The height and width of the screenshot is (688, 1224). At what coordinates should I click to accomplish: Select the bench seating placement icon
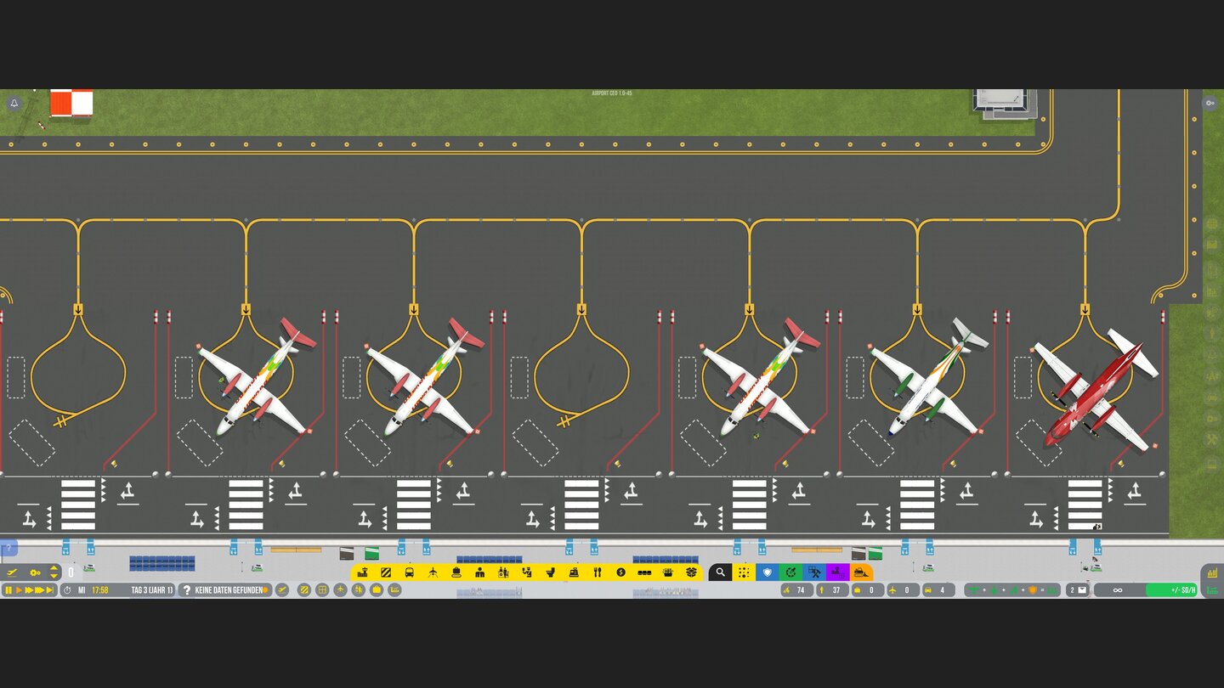click(644, 572)
